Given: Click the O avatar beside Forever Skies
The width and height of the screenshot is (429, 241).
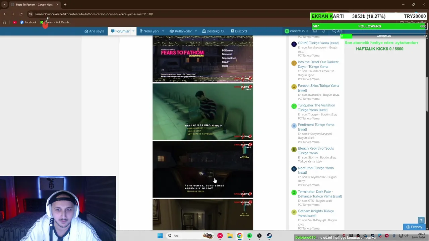Looking at the screenshot, I should pos(294,87).
